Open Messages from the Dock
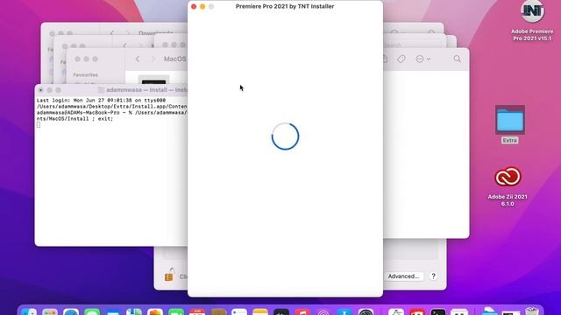Viewport: 561px width, 315px height. coord(92,311)
